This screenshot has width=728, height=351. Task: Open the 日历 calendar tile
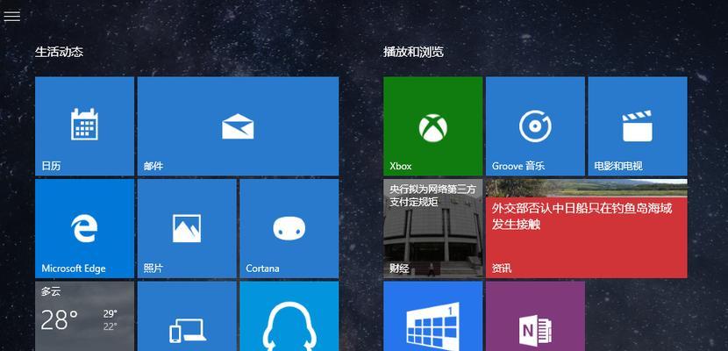pyautogui.click(x=84, y=126)
